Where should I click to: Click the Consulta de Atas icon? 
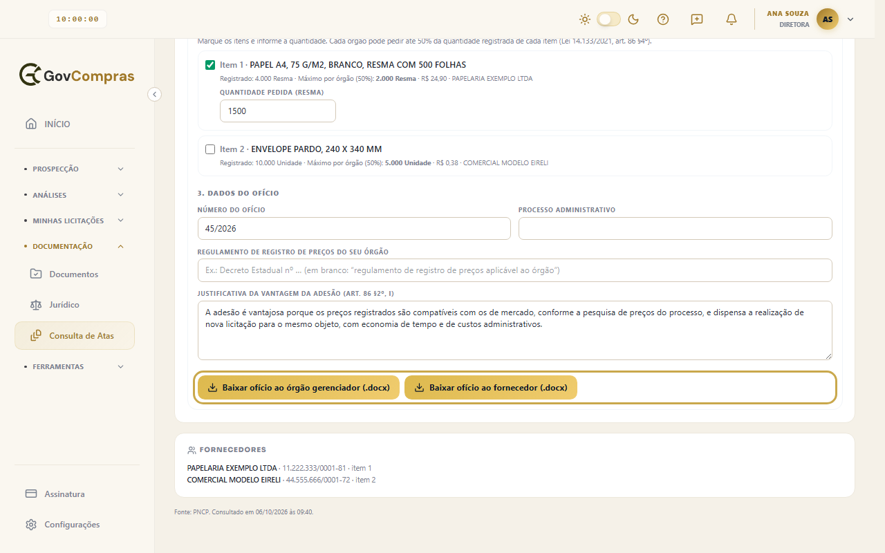(x=36, y=336)
